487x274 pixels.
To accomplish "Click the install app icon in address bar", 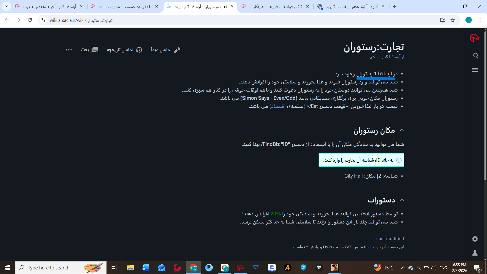I will click(443, 20).
